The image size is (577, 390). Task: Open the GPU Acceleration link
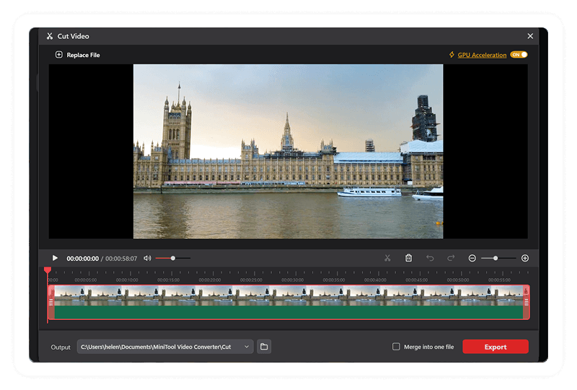click(482, 55)
